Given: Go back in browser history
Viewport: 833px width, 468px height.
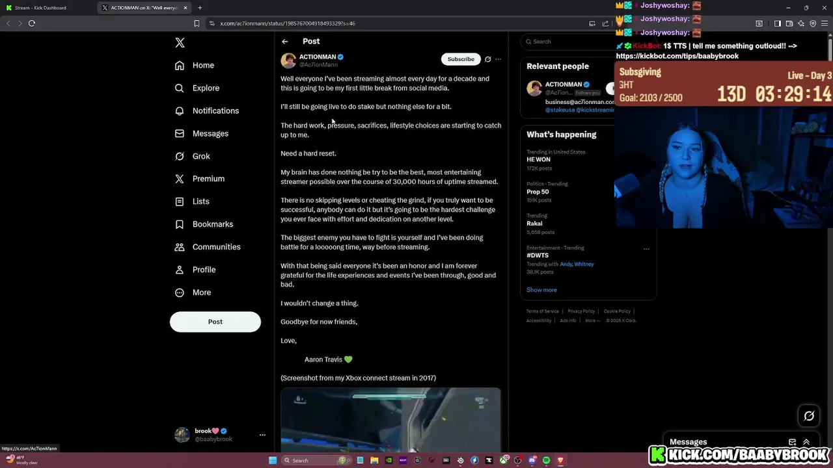Looking at the screenshot, I should tap(8, 23).
